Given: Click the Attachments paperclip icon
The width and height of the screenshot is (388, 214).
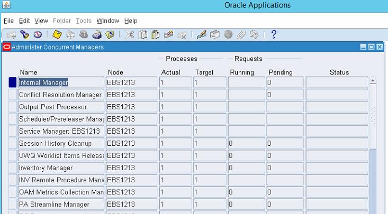Looking at the screenshot, I should pyautogui.click(x=241, y=34).
